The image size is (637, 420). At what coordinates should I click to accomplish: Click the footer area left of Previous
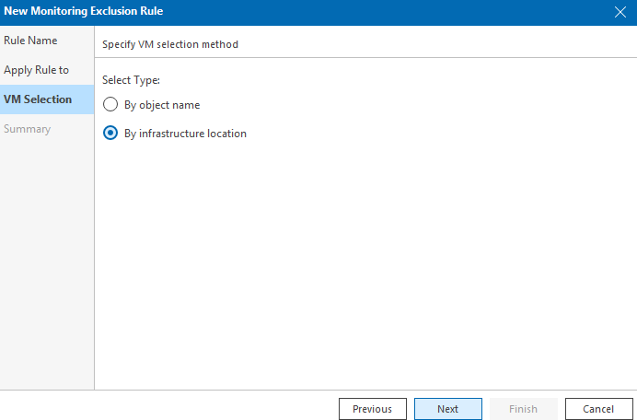pyautogui.click(x=168, y=406)
